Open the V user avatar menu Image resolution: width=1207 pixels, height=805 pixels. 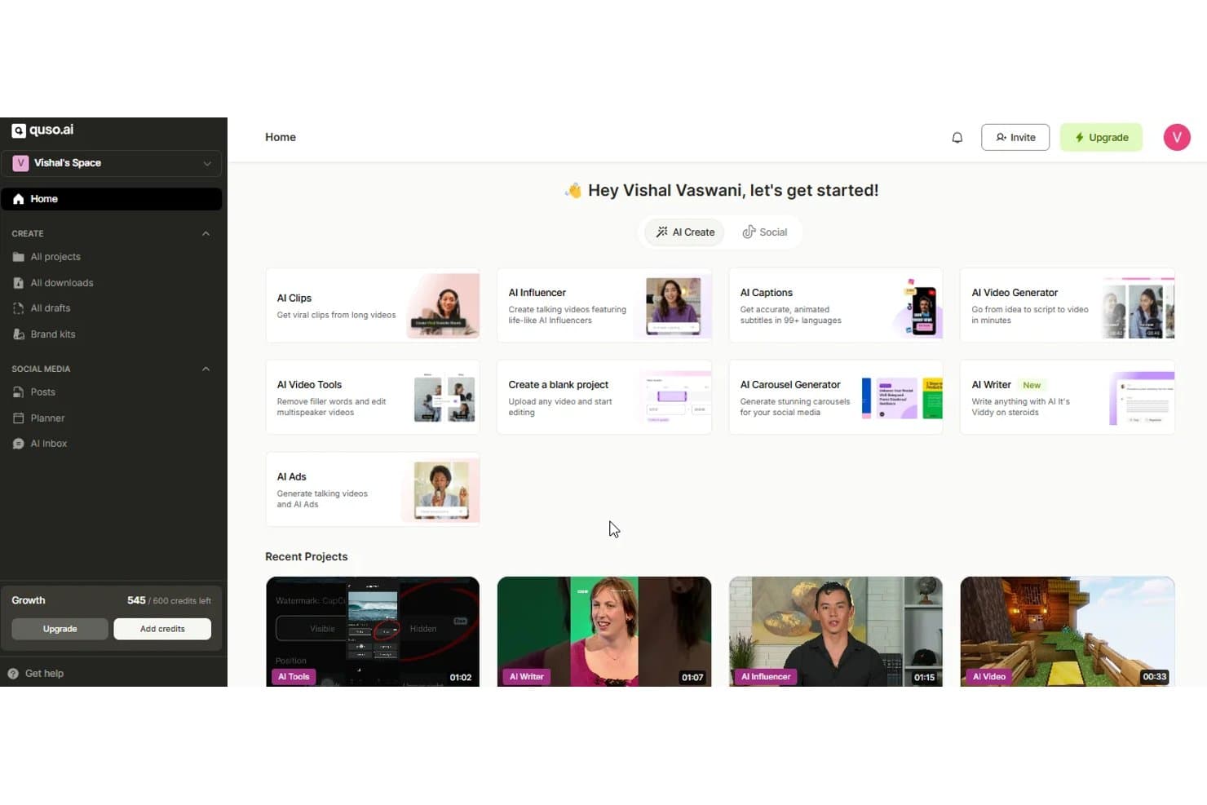click(x=1177, y=137)
